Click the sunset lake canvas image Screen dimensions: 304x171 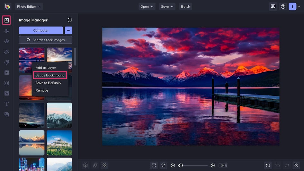[191, 86]
